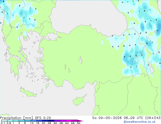Click the 'GFS 0.25' model label

click(x=43, y=118)
